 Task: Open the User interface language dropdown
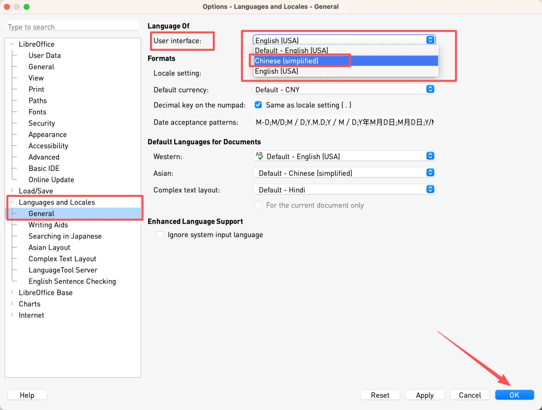[344, 40]
